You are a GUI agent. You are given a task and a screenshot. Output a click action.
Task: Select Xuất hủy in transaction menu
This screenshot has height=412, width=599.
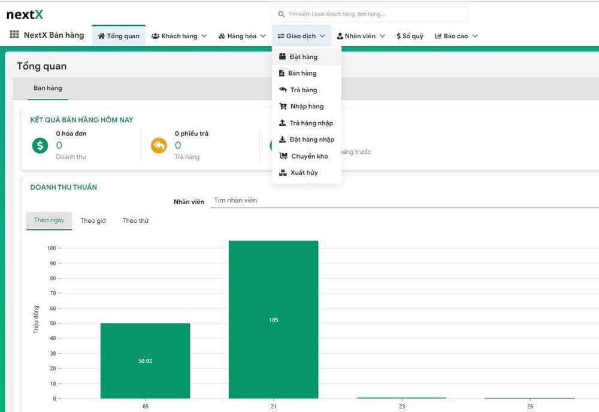[x=304, y=172]
